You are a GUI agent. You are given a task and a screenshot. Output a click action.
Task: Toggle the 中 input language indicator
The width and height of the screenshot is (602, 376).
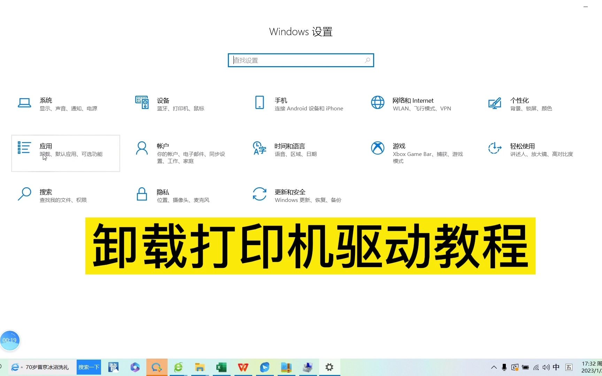click(x=556, y=367)
